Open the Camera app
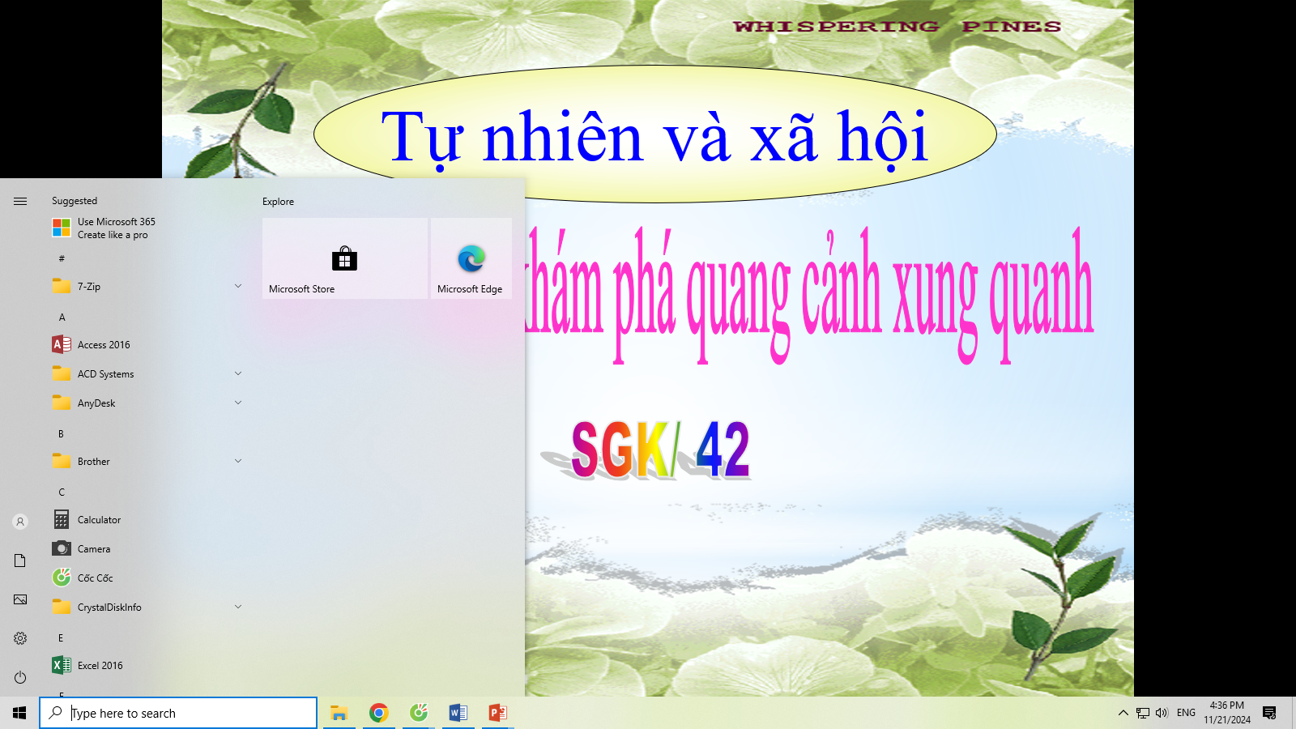Viewport: 1296px width, 729px height. [94, 549]
